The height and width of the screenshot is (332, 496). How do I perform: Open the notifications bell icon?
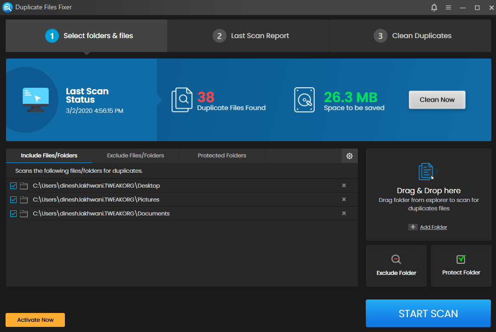click(434, 7)
